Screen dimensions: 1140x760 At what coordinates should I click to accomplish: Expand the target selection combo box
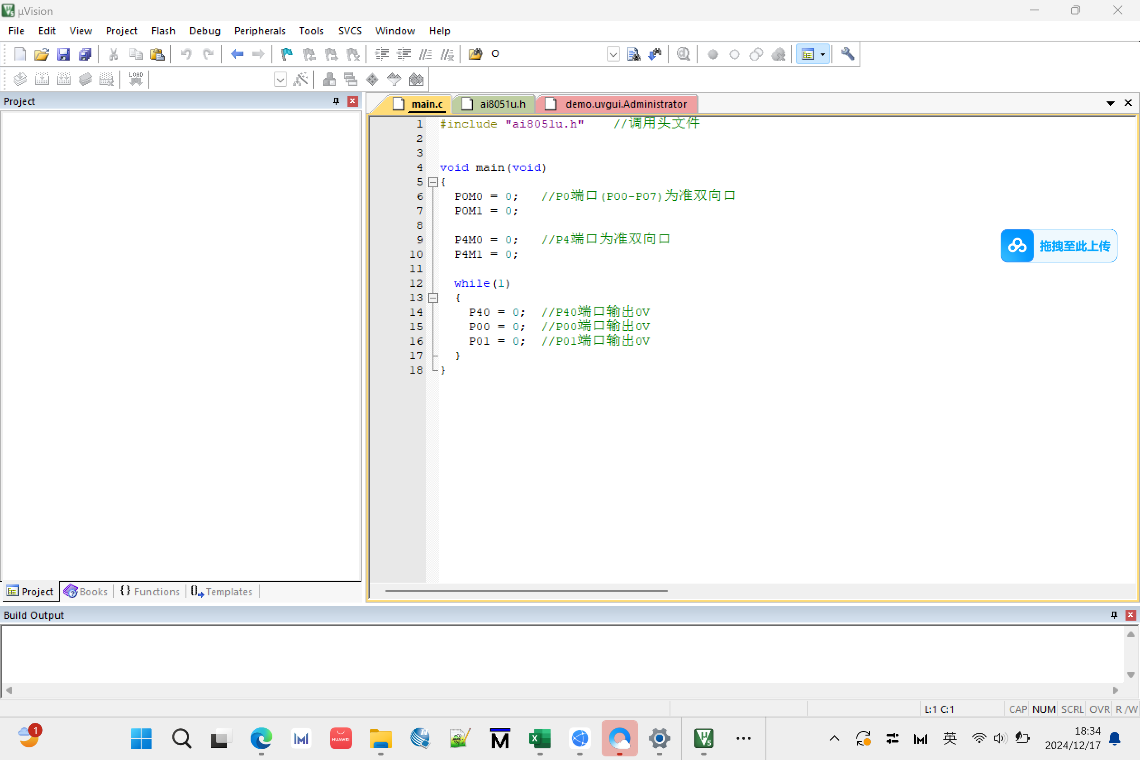click(x=280, y=79)
